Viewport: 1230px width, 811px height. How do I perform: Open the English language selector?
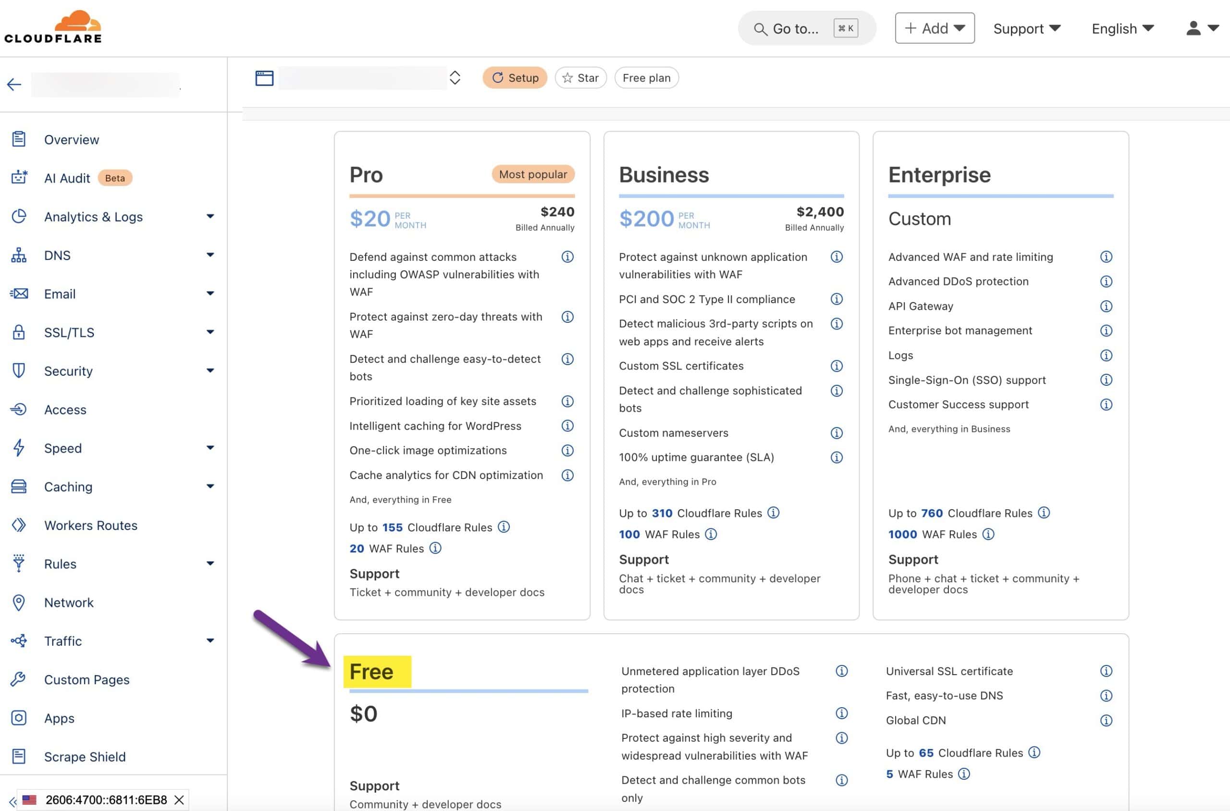pyautogui.click(x=1122, y=28)
